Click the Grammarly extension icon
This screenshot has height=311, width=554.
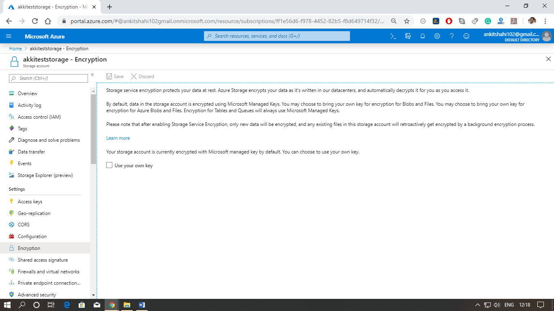(488, 21)
